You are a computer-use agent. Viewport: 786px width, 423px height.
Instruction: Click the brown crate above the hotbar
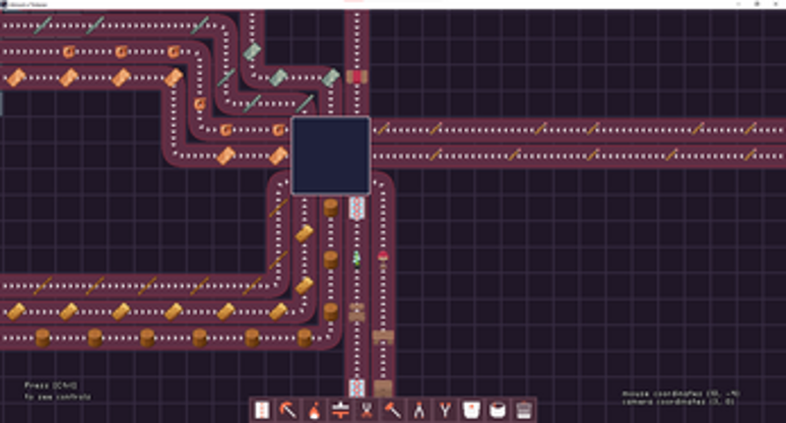click(x=383, y=389)
